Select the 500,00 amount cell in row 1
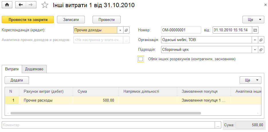 tap(96, 100)
